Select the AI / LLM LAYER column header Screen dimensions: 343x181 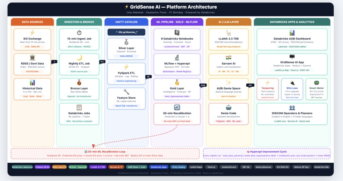[x=229, y=22]
